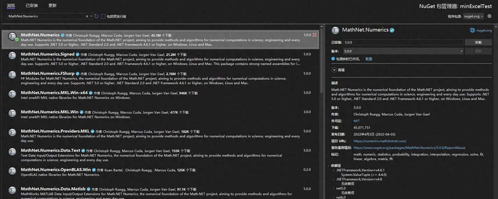Open the 版本 version 5.0.0 dropdown

click(403, 51)
